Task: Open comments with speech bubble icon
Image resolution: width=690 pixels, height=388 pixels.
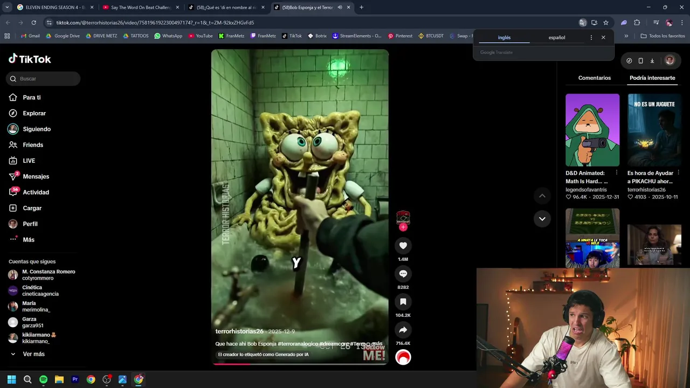Action: click(x=403, y=274)
